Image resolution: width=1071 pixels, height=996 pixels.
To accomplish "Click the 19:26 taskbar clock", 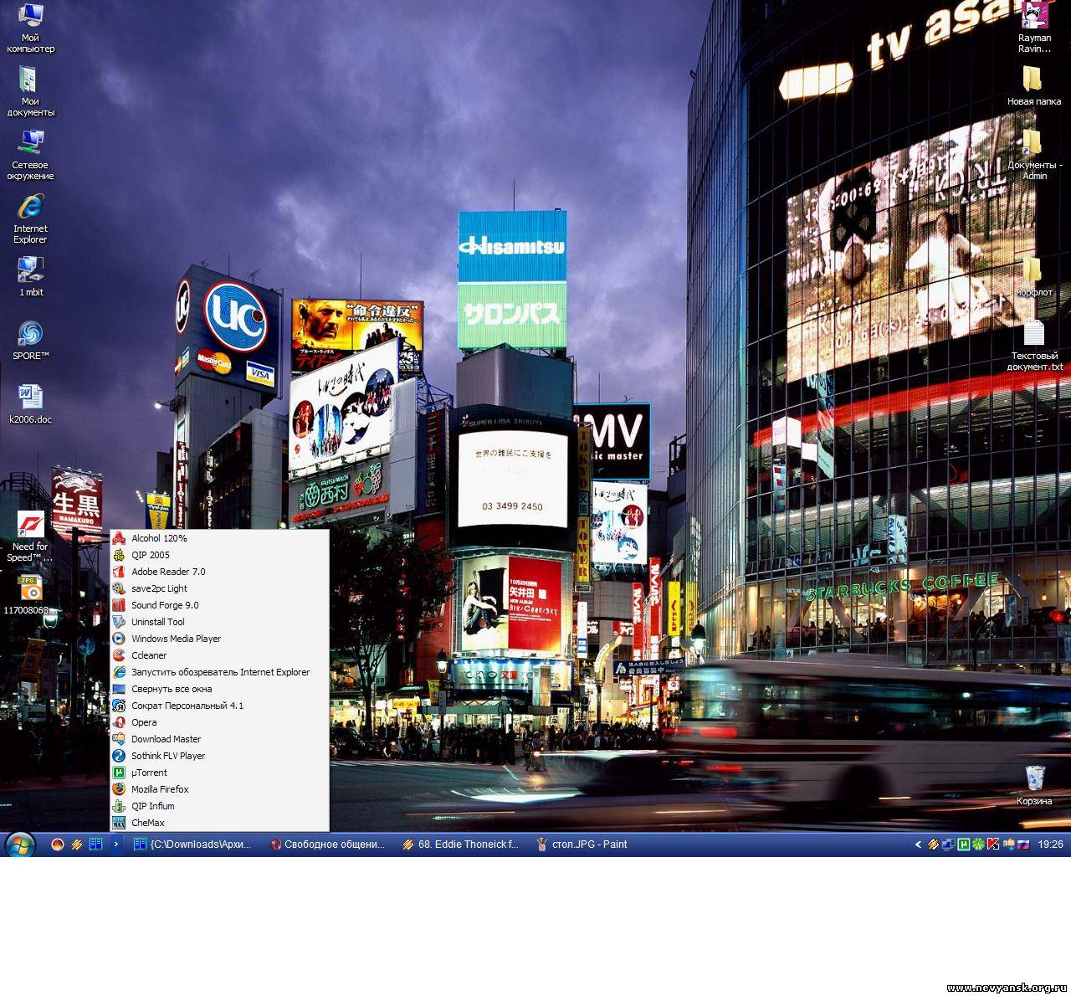I will click(x=1050, y=845).
